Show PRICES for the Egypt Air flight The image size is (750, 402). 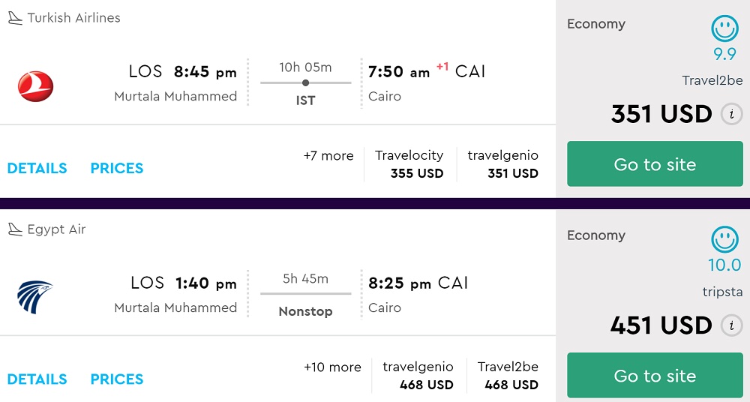[117, 379]
